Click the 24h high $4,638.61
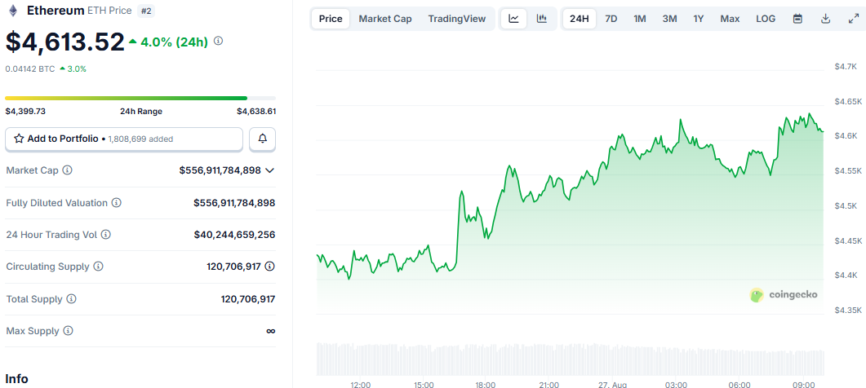Image resolution: width=866 pixels, height=388 pixels. 256,112
